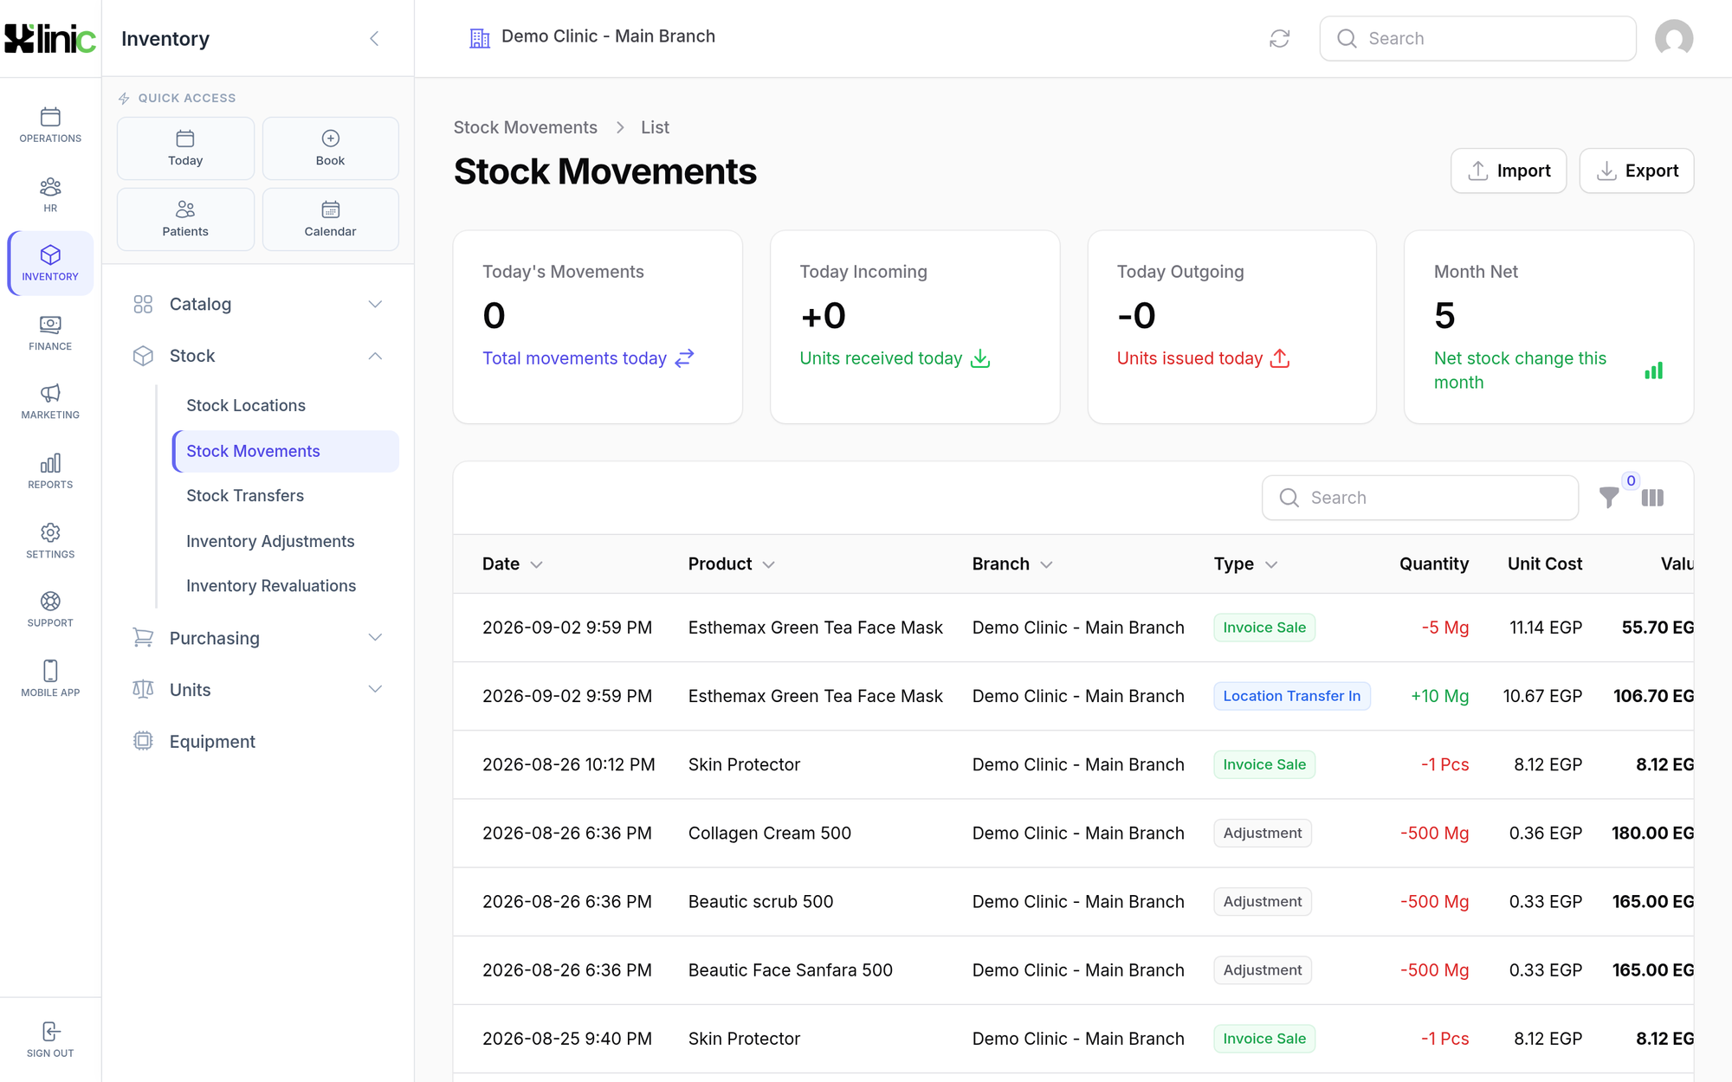The height and width of the screenshot is (1082, 1732).
Task: Collapse the Stock menu section
Action: click(258, 356)
